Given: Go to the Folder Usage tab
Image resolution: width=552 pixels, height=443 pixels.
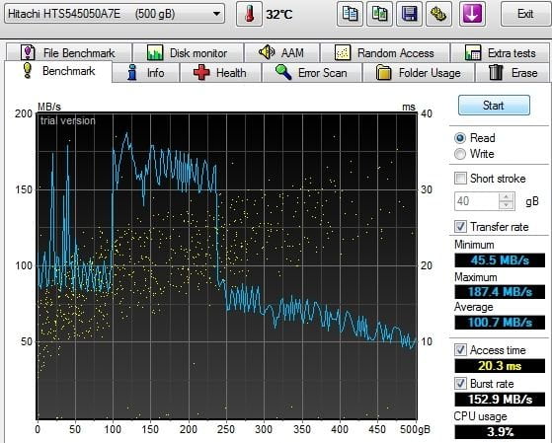Looking at the screenshot, I should [419, 73].
